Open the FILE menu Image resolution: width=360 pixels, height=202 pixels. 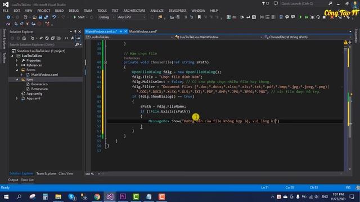pyautogui.click(x=6, y=11)
